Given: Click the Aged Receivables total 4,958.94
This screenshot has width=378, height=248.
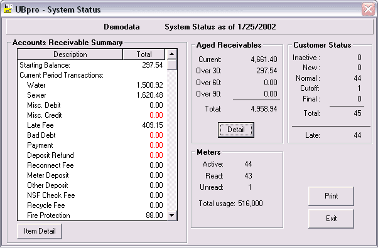Looking at the screenshot, I should point(264,109).
